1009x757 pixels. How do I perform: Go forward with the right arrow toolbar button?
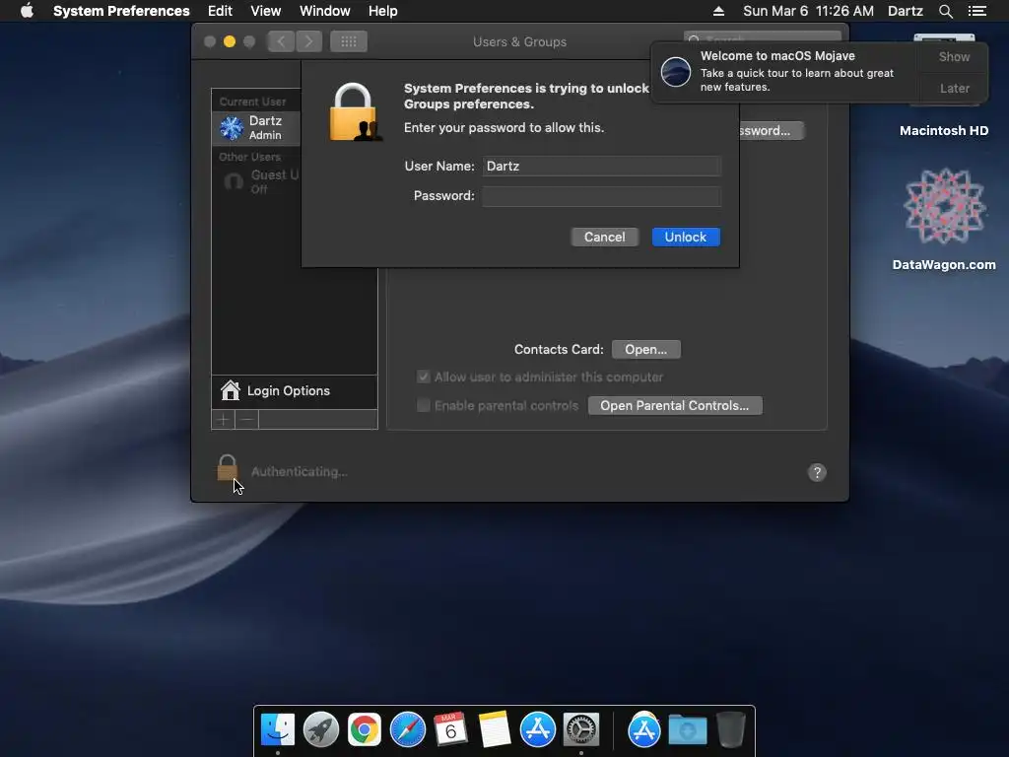(x=308, y=41)
